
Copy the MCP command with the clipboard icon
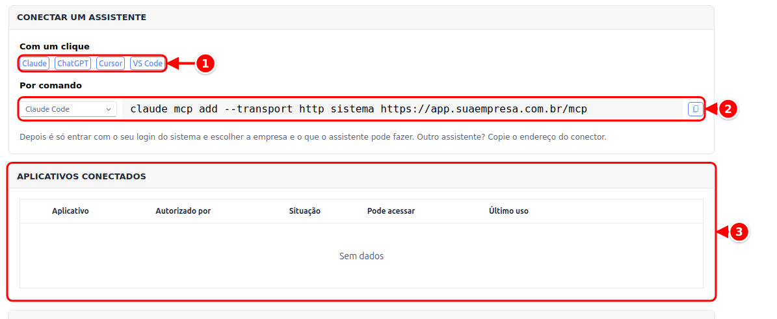(x=696, y=109)
